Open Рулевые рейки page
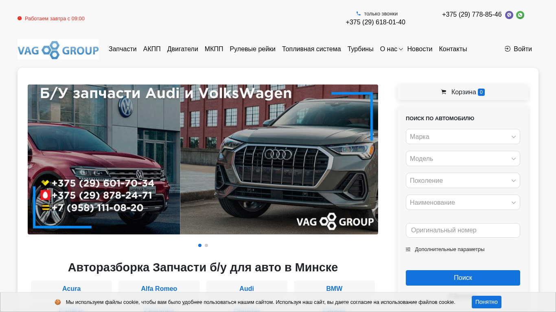The width and height of the screenshot is (556, 312). [x=253, y=49]
